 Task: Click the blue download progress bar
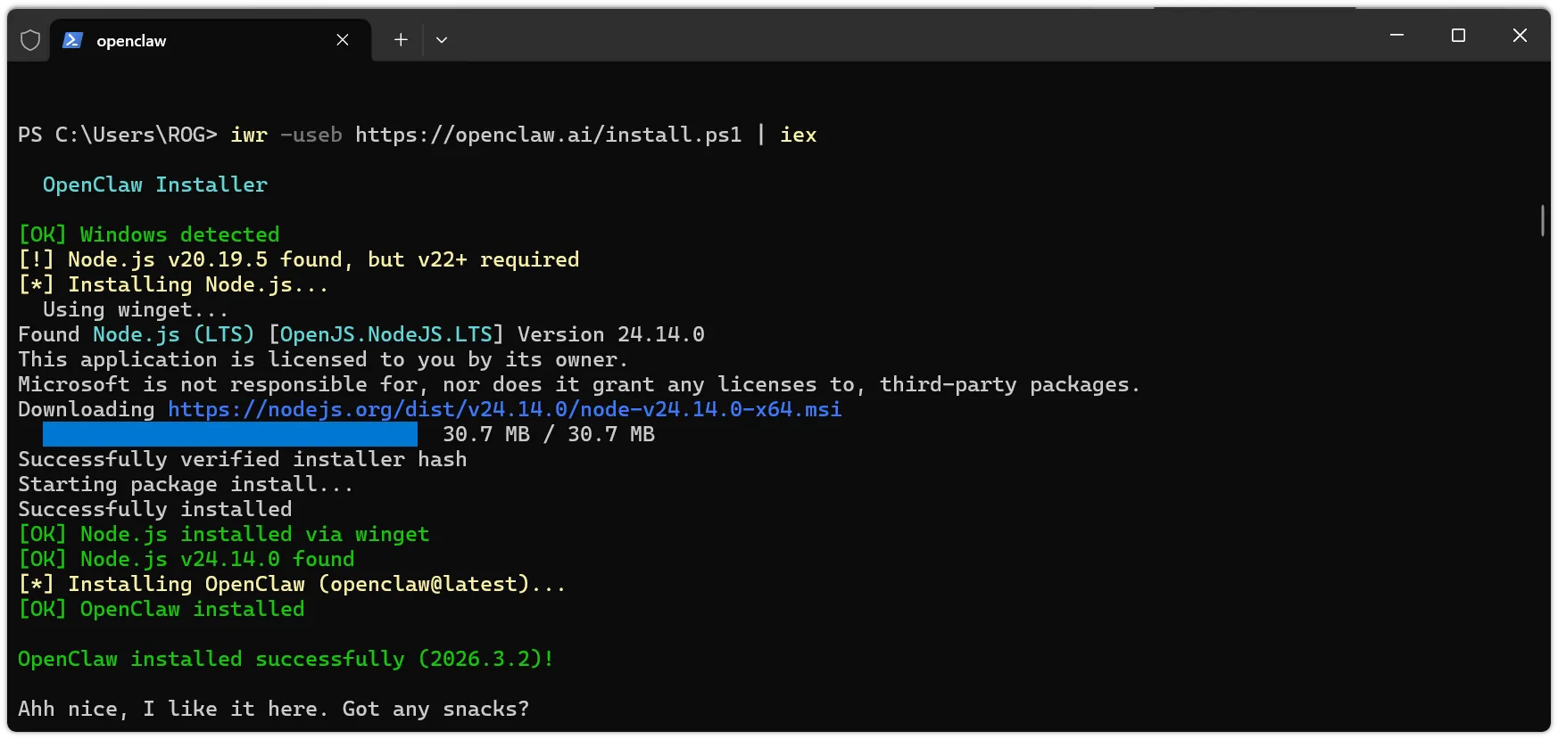229,434
